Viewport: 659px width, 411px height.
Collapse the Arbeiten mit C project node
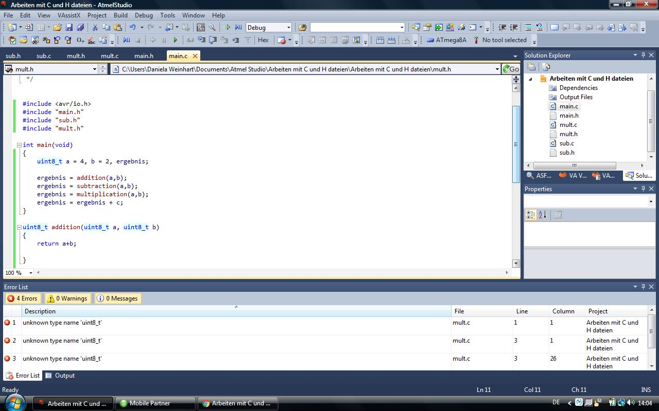(530, 79)
